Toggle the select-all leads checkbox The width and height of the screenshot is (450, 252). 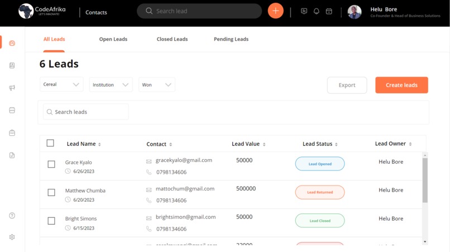tap(50, 143)
